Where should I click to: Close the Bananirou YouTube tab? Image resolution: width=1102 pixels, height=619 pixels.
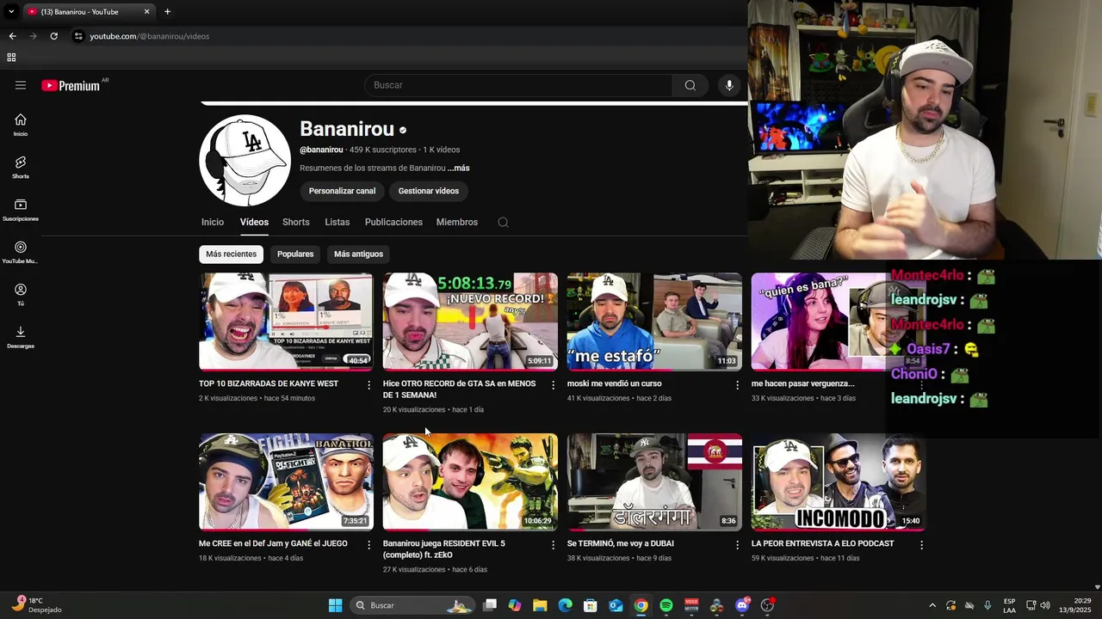pyautogui.click(x=146, y=12)
